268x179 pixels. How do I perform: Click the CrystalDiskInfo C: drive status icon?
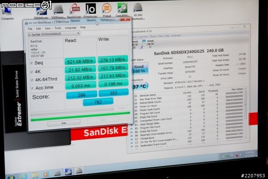click(x=144, y=41)
